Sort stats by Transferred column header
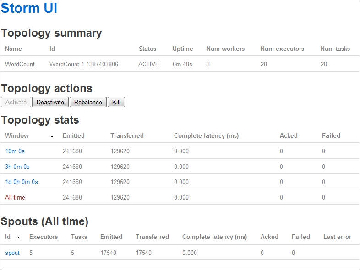The height and width of the screenshot is (270, 360). coord(127,135)
